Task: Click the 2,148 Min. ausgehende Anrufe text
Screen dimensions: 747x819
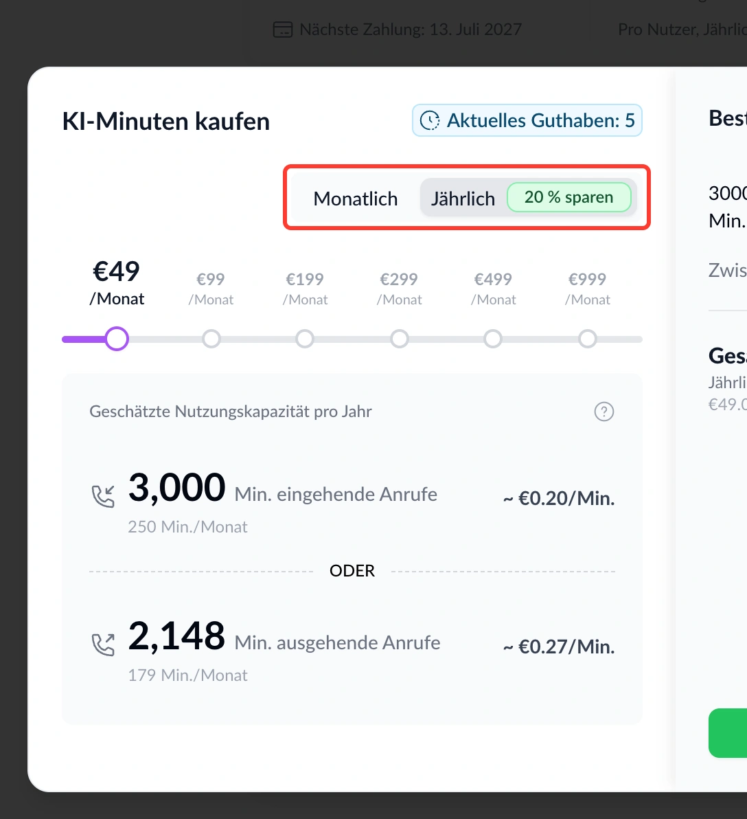Action: 284,637
